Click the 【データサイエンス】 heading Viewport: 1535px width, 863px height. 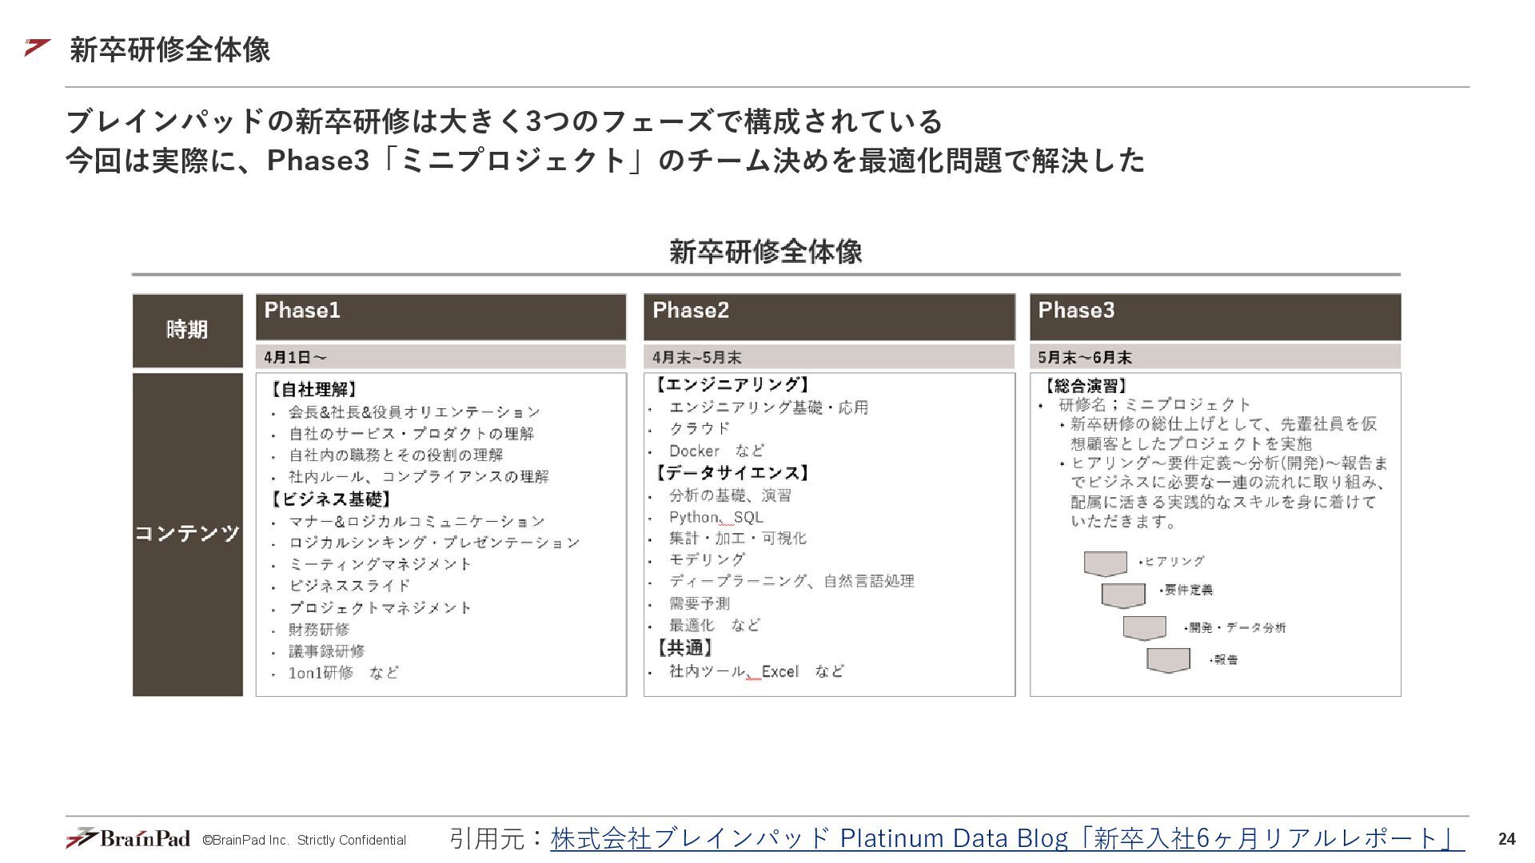[732, 473]
